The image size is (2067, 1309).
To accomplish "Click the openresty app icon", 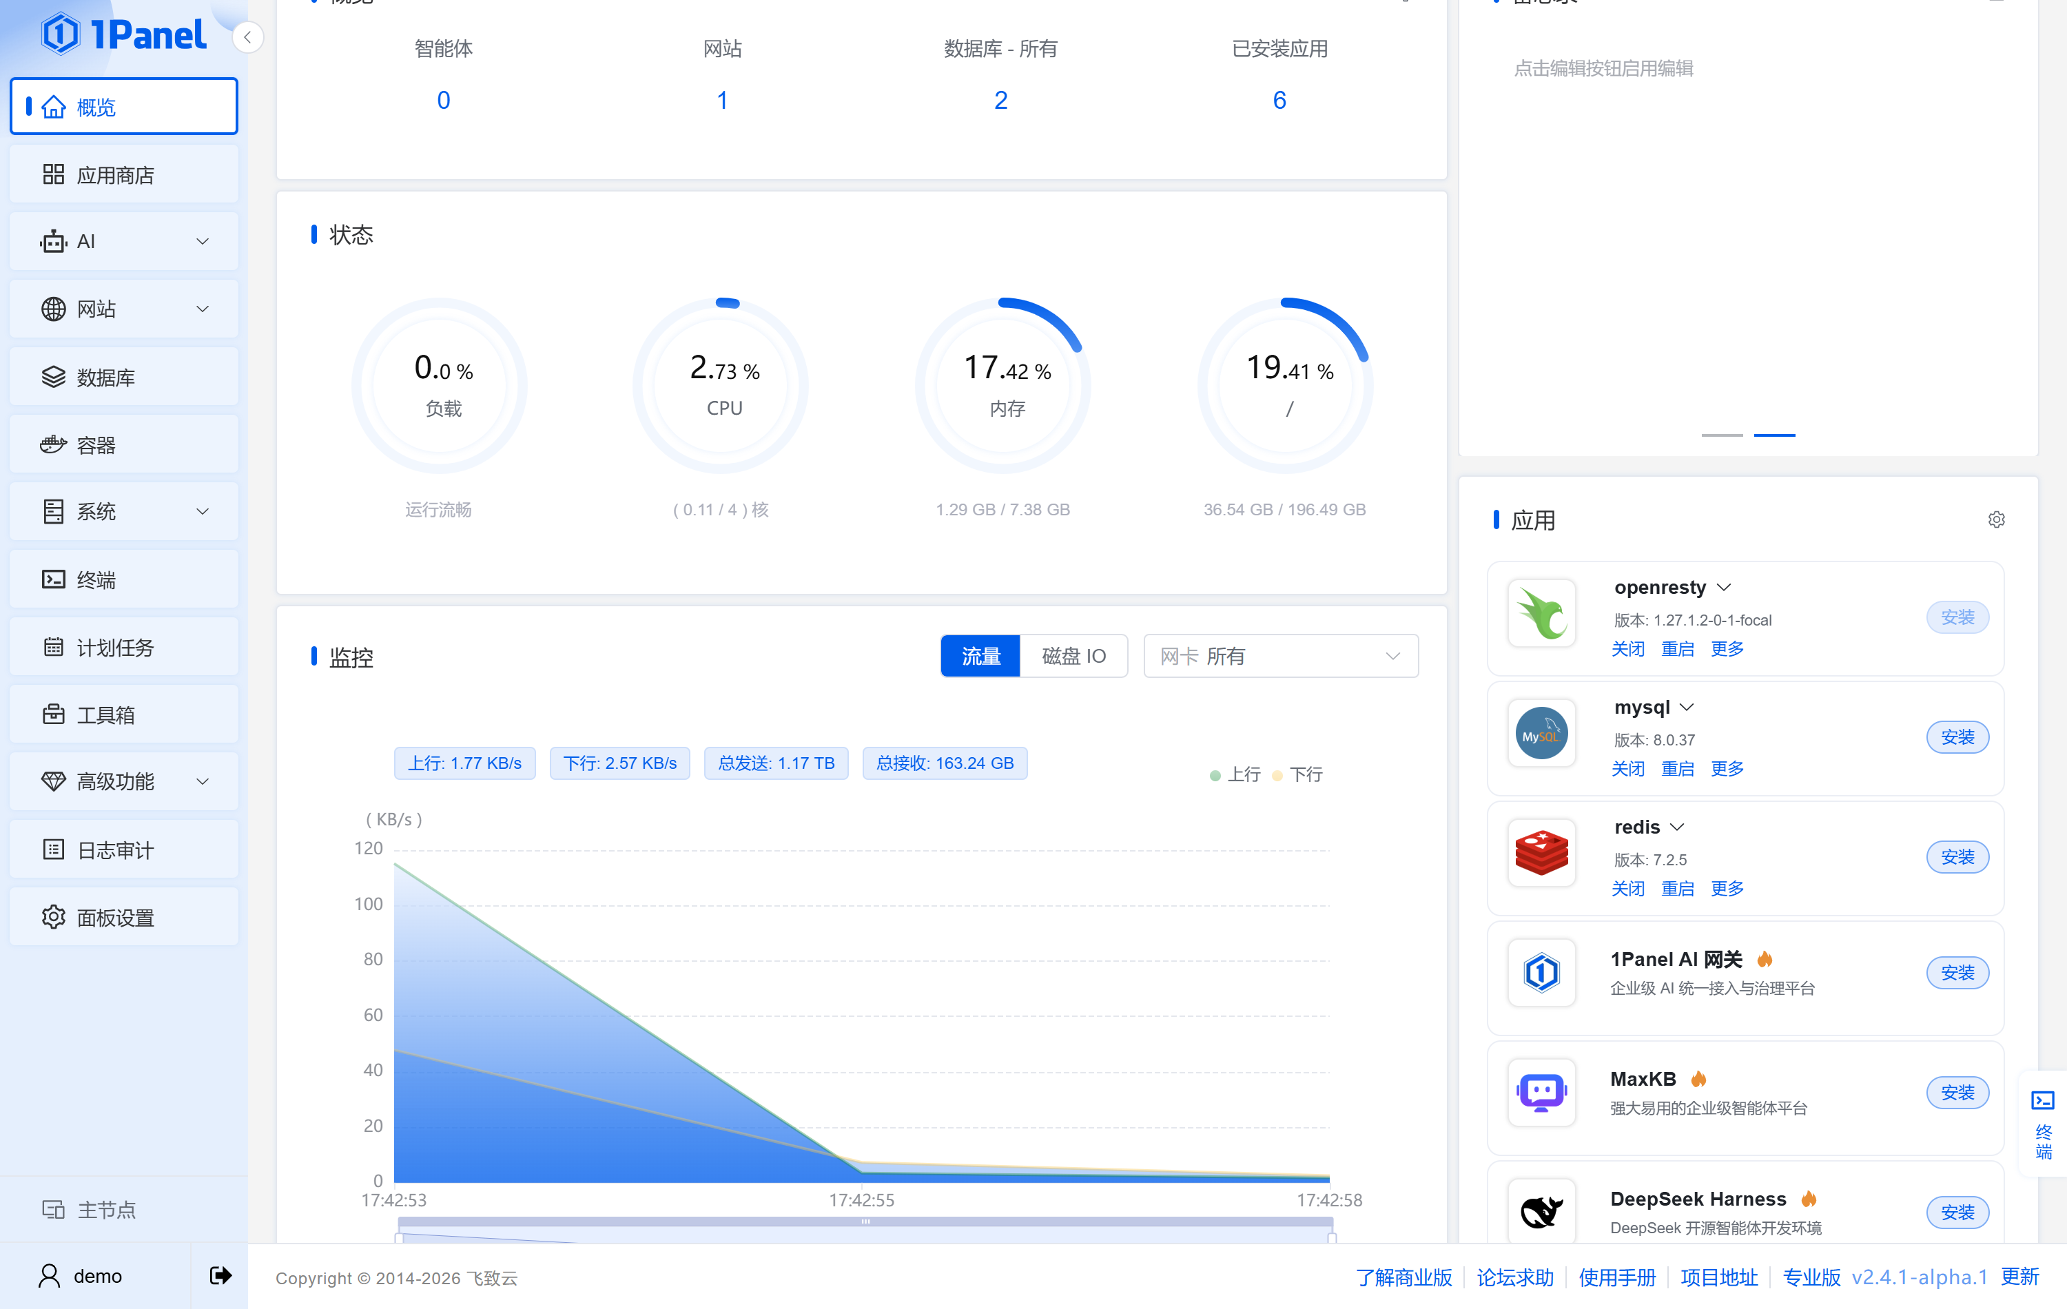I will [x=1542, y=614].
